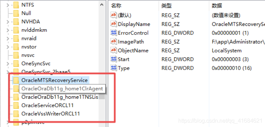The height and width of the screenshot is (127, 265).
Task: Click the string icon beside ObjectName
Action: pos(114,50)
